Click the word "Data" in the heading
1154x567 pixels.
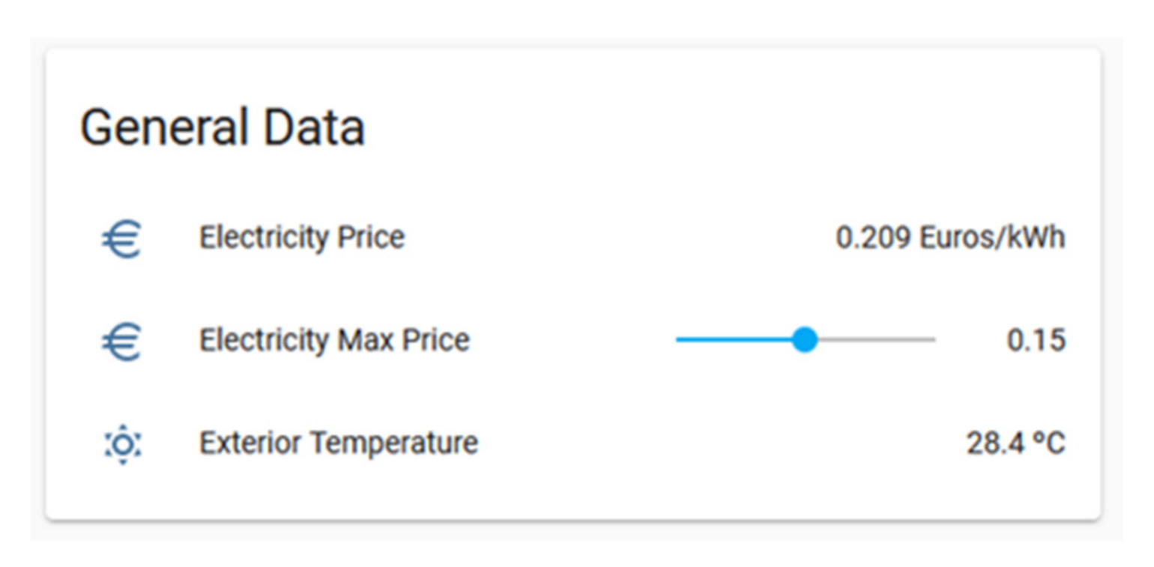click(x=313, y=127)
